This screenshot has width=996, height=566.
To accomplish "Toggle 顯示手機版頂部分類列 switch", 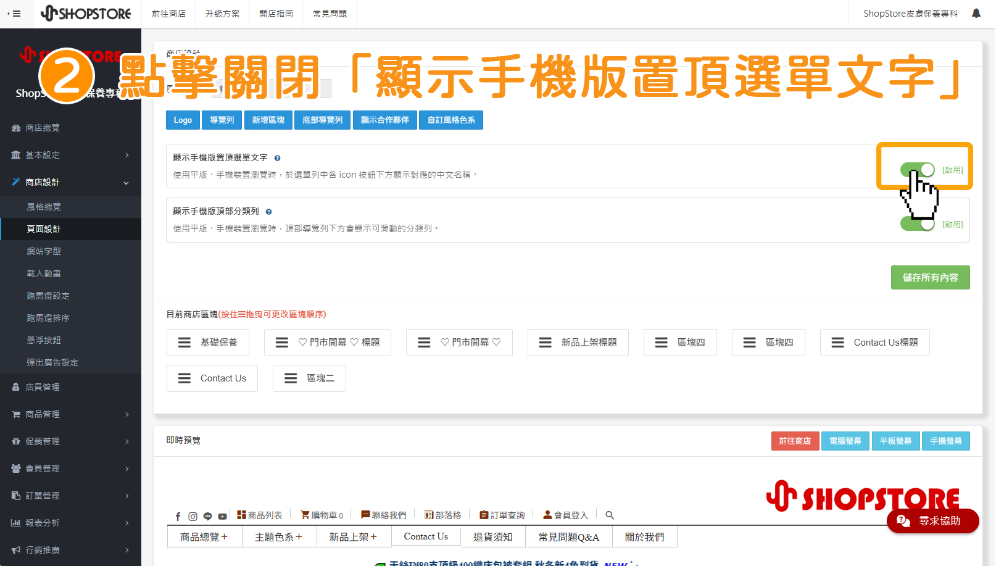I will point(918,223).
